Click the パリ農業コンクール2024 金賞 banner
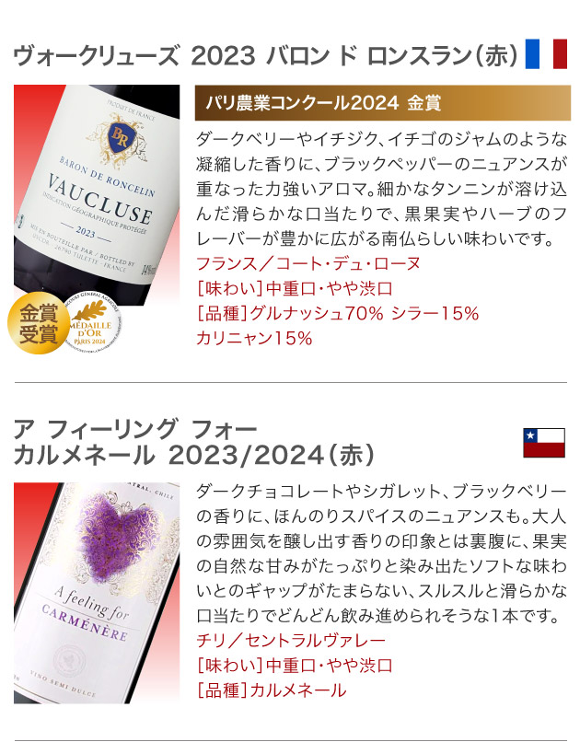Screen dimensions: 580x742 383,103
